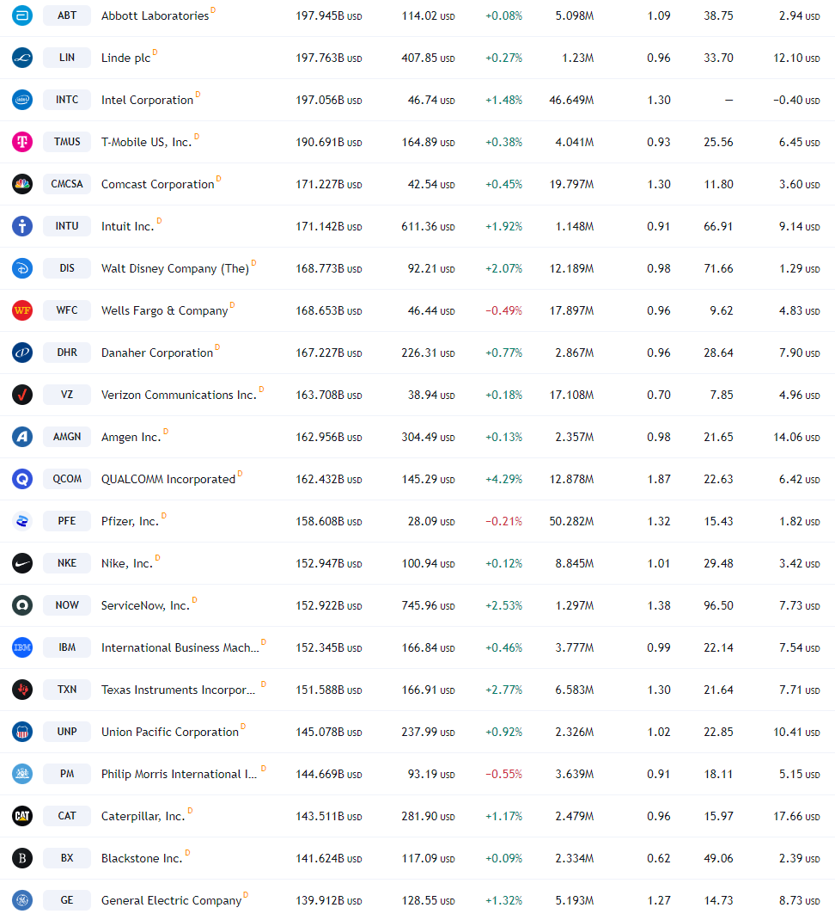Click Intel EPS −0.40 USD
The width and height of the screenshot is (835, 920).
797,101
